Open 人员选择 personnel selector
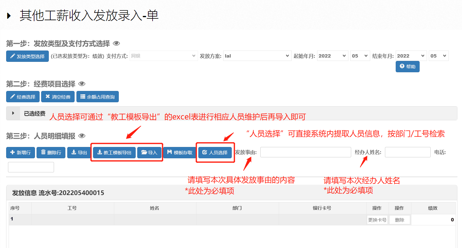This screenshot has height=248, width=462. pyautogui.click(x=215, y=152)
